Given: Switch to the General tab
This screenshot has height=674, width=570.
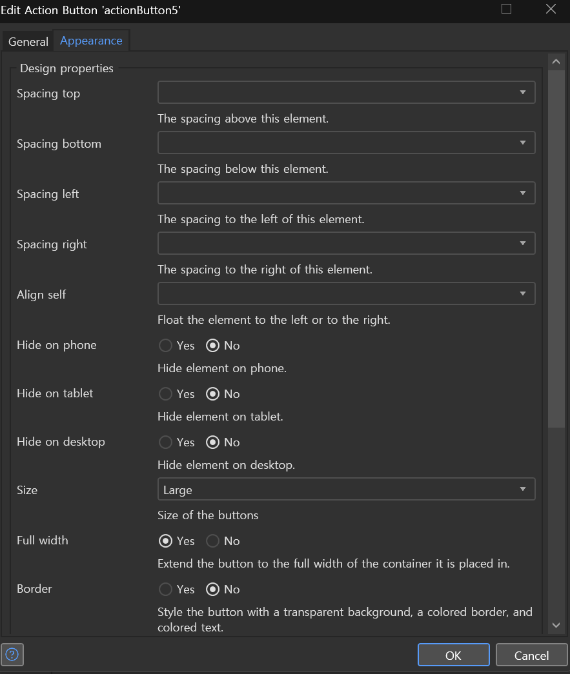Looking at the screenshot, I should [28, 42].
